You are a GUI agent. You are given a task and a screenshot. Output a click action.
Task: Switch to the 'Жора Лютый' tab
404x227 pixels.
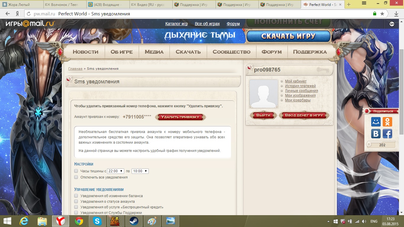(x=21, y=4)
